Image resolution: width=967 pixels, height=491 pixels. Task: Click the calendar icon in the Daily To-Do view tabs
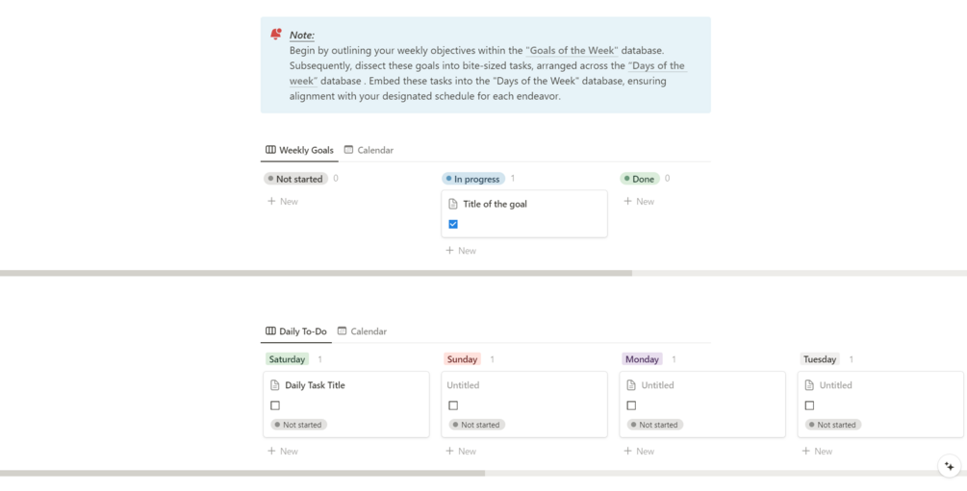coord(342,331)
